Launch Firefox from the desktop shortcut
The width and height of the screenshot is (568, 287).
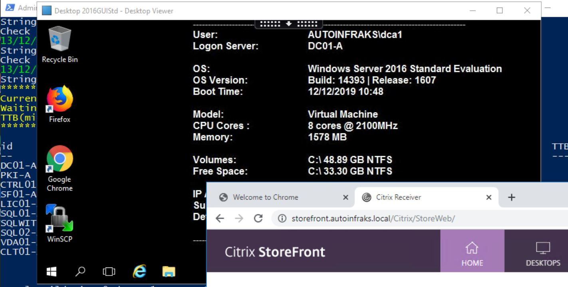coord(60,104)
